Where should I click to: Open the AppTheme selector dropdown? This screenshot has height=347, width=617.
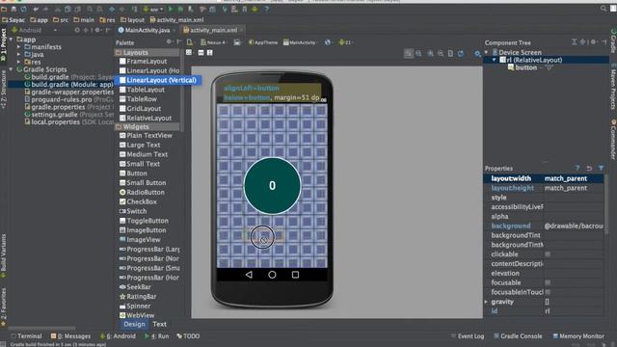click(263, 42)
